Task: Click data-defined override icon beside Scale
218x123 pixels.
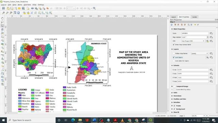Action: (x=211, y=33)
